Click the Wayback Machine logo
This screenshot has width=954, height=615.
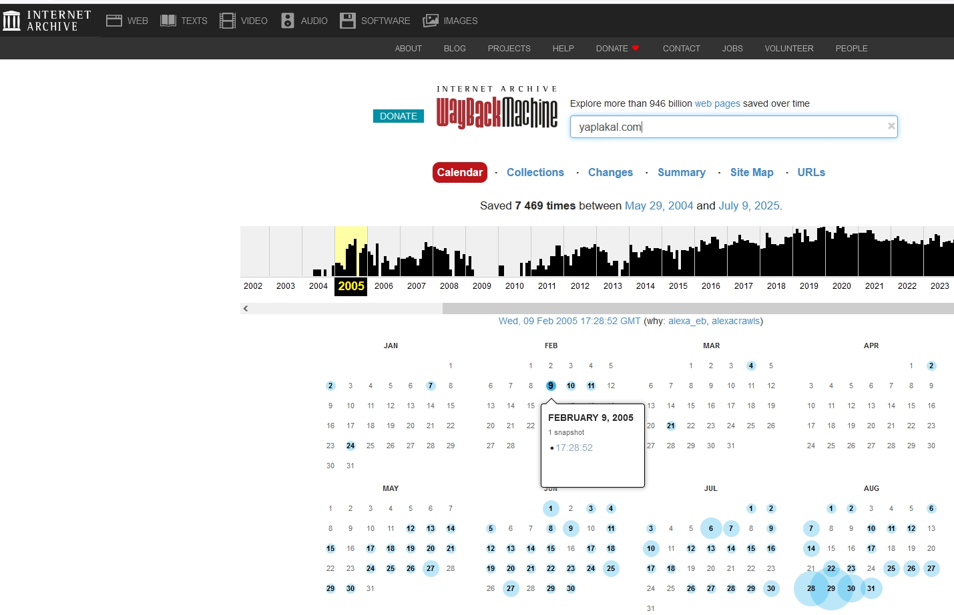[497, 107]
